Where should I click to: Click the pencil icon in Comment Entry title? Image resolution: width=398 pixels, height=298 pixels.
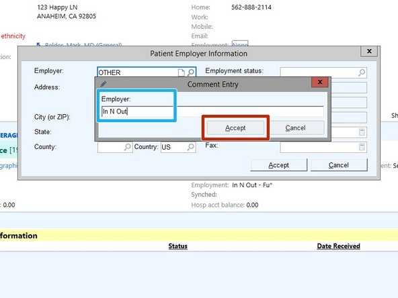coord(104,84)
